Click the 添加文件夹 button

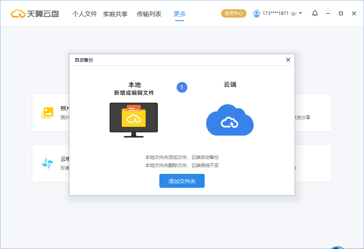point(182,181)
